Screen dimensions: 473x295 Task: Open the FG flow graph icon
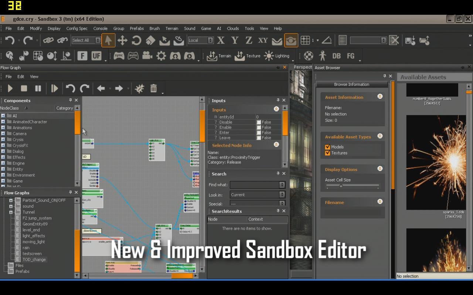(351, 56)
